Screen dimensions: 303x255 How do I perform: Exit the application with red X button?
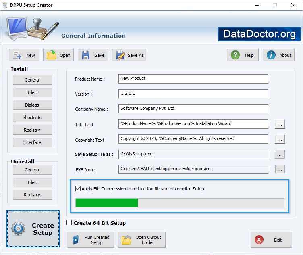pyautogui.click(x=271, y=240)
